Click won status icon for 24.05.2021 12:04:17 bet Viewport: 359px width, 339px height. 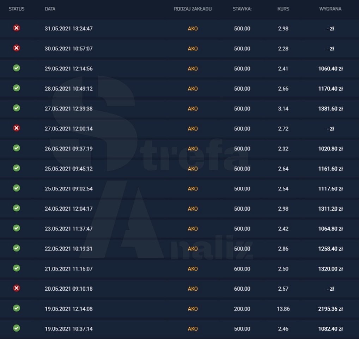click(17, 208)
